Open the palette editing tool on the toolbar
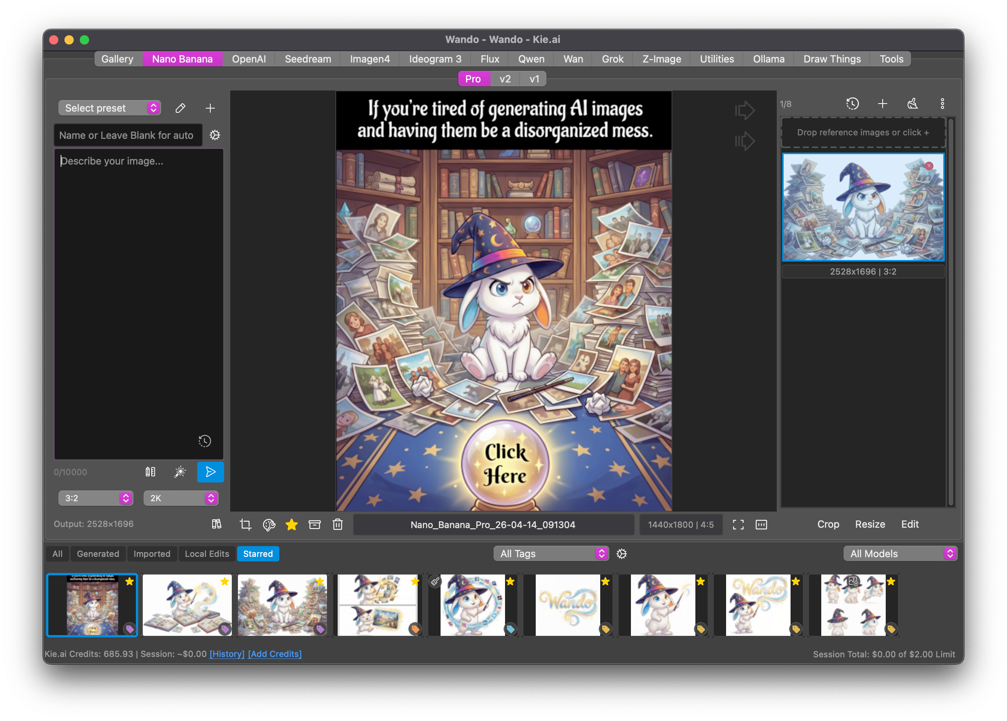Screen dimensions: 1007x721 click(269, 524)
